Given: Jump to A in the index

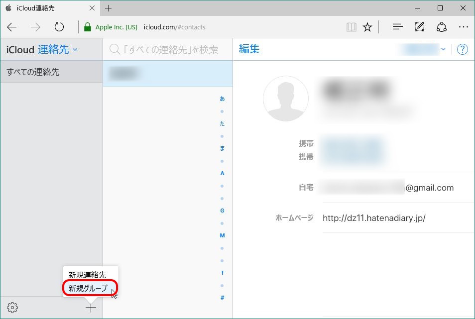Looking at the screenshot, I should [x=222, y=173].
